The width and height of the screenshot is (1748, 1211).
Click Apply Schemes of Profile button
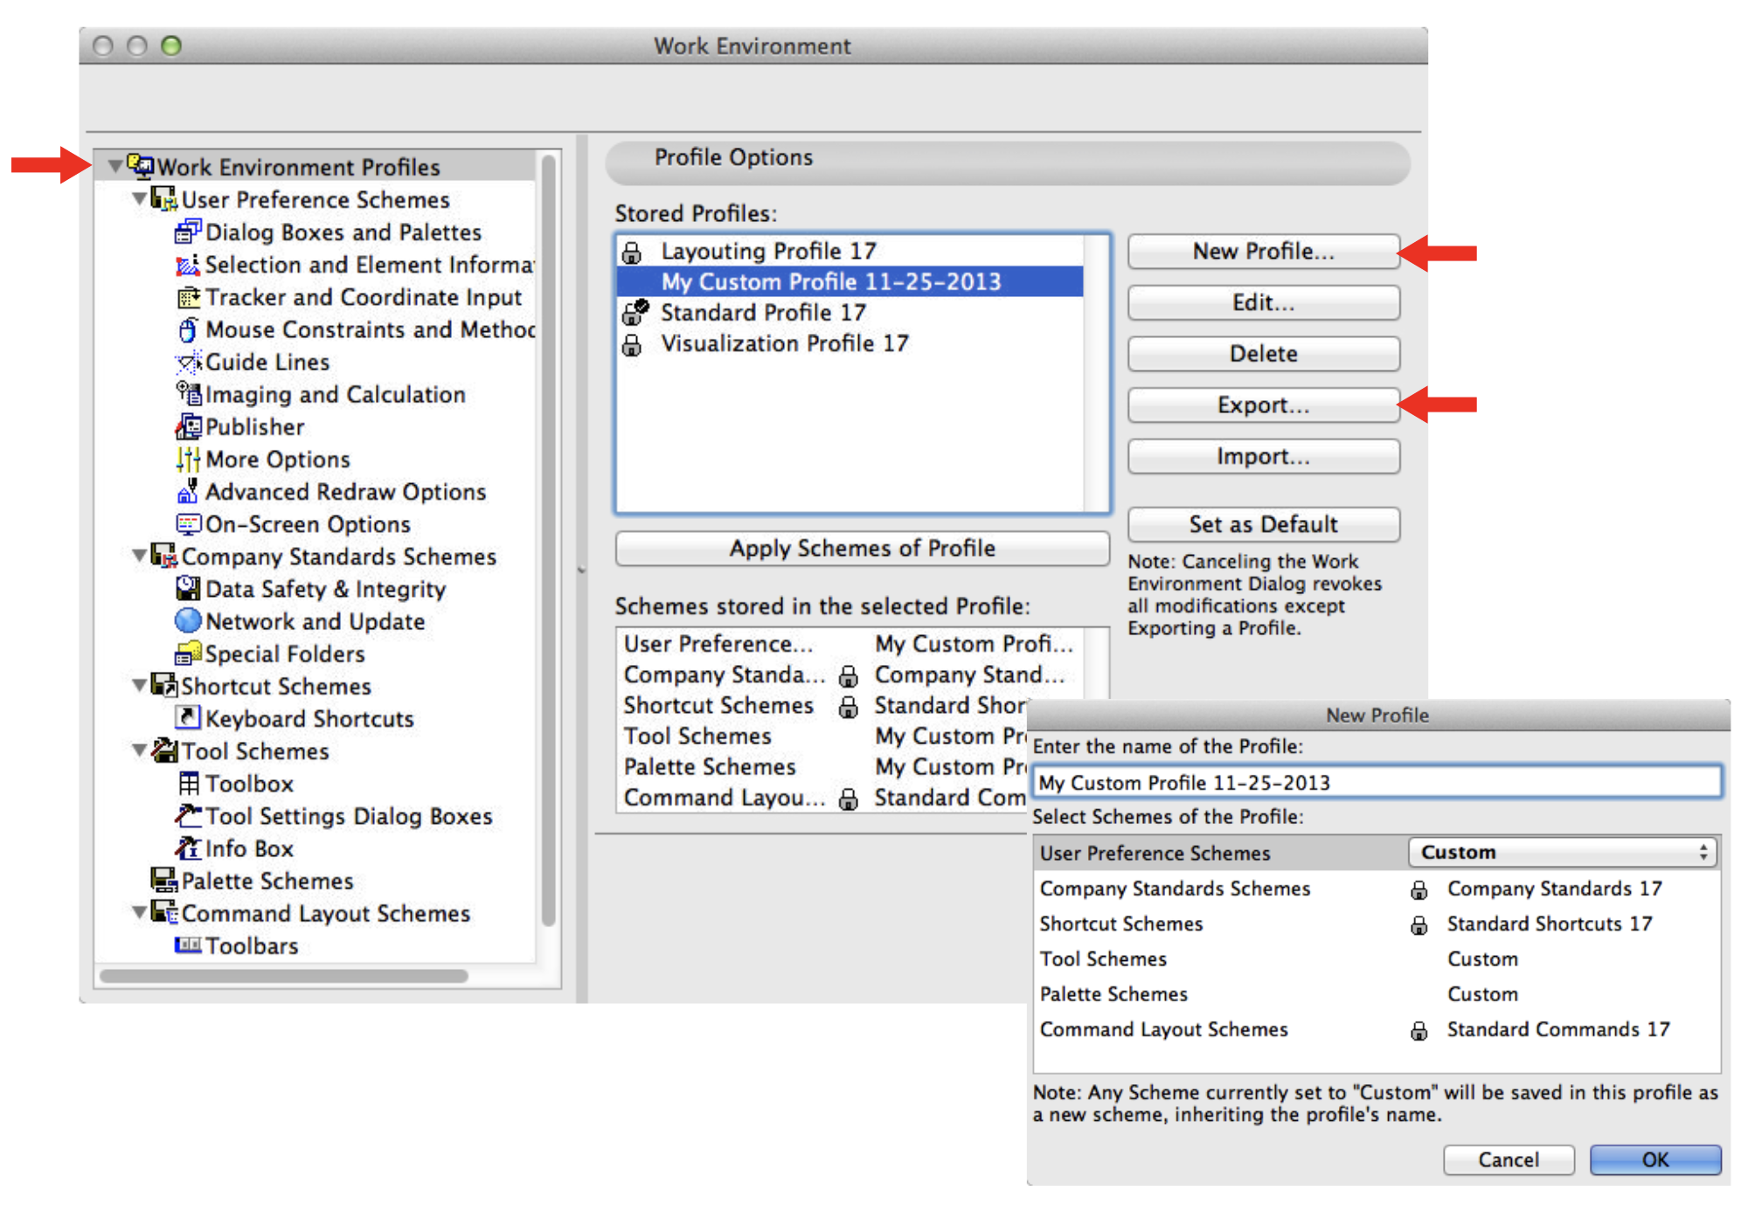tap(862, 549)
